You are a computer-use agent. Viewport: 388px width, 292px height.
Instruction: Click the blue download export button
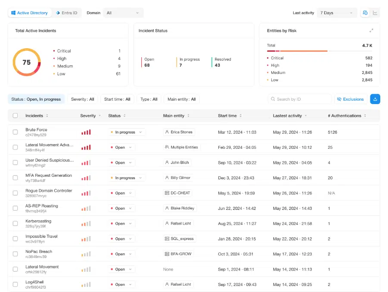pyautogui.click(x=375, y=99)
